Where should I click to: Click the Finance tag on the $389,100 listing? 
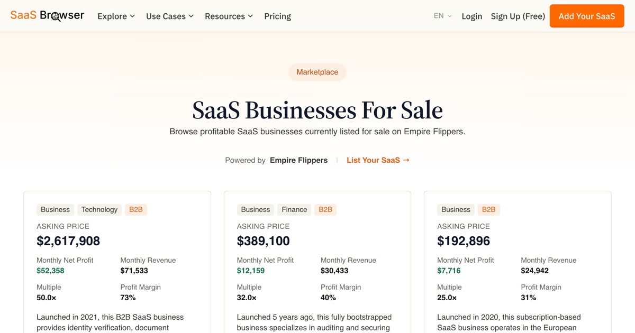[294, 210]
